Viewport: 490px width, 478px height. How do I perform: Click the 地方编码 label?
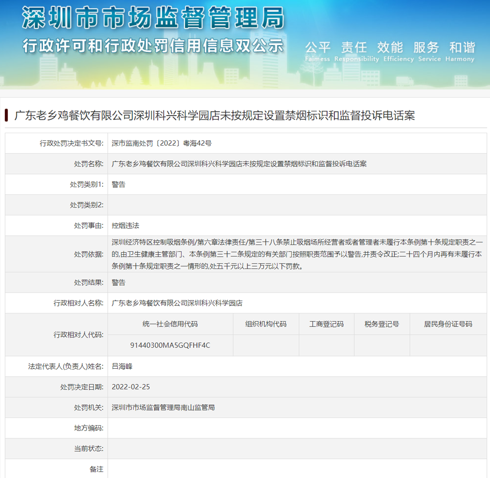(89, 428)
